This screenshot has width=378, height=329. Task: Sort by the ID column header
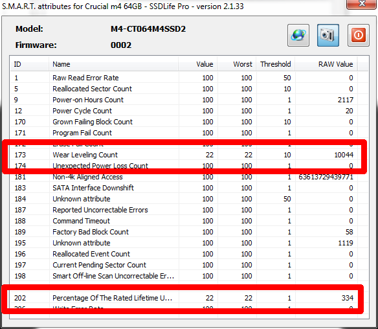point(29,64)
